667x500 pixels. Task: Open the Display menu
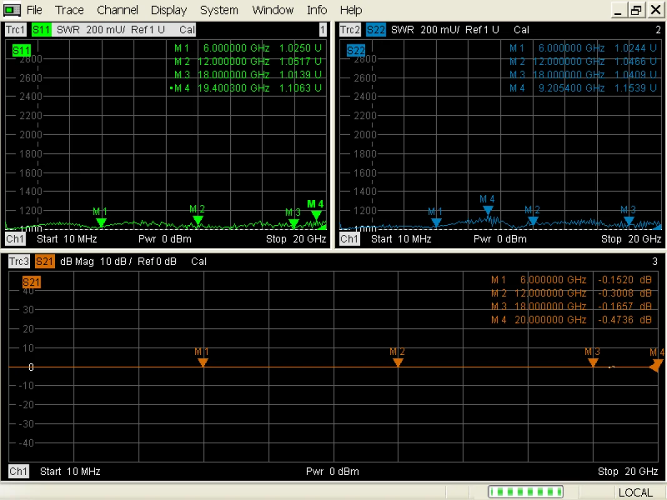point(169,10)
